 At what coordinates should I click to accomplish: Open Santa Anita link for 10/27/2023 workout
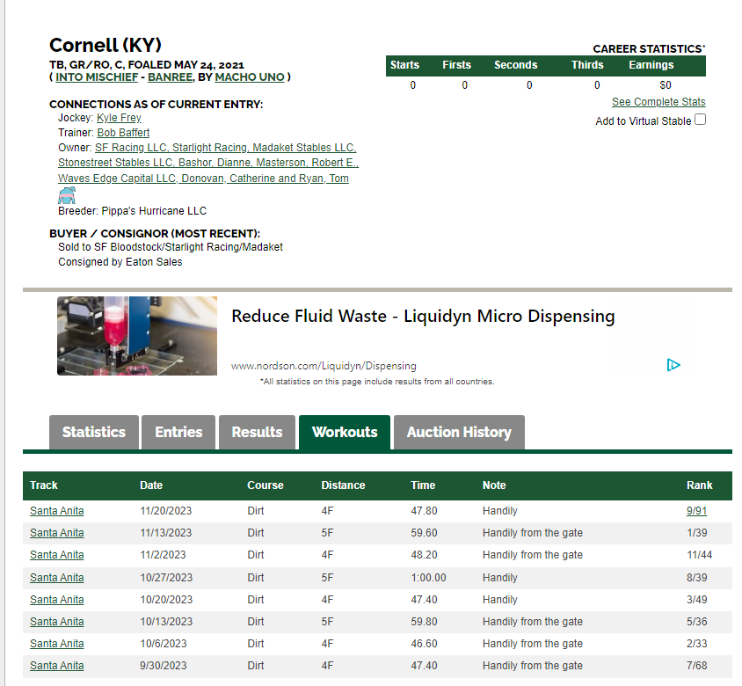57,578
